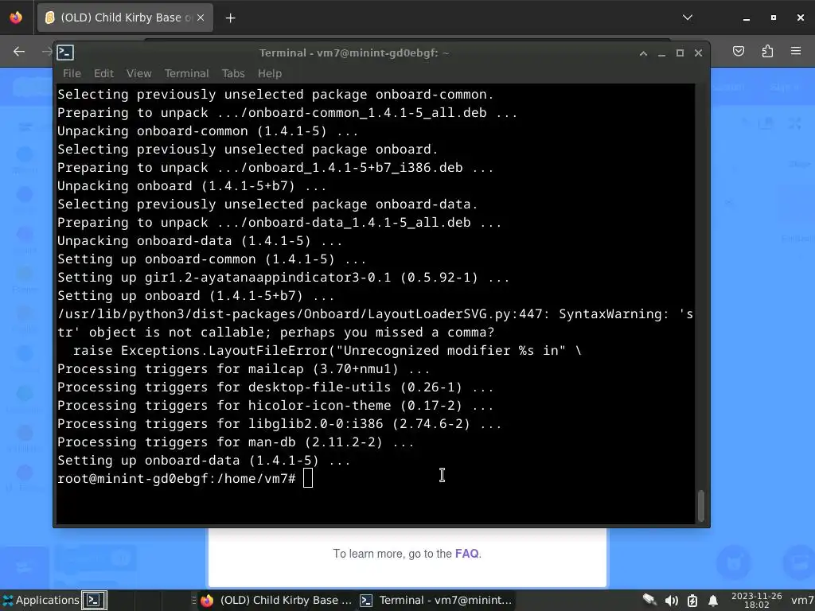
Task: Click the Terminal window icon in title bar
Action: (65, 53)
